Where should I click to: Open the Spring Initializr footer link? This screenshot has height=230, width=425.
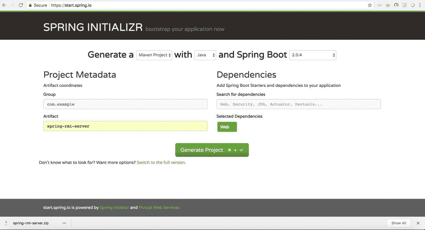(114, 207)
